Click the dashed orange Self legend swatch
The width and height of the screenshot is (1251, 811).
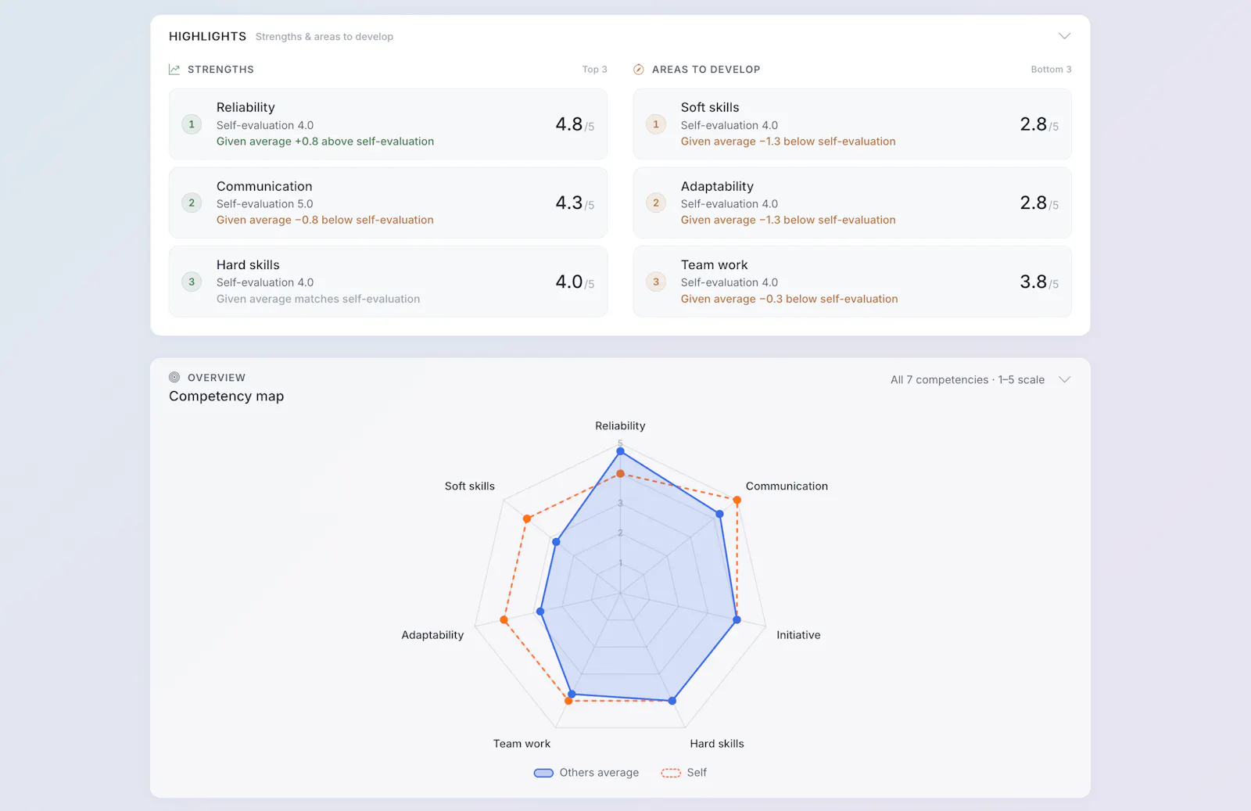click(671, 773)
